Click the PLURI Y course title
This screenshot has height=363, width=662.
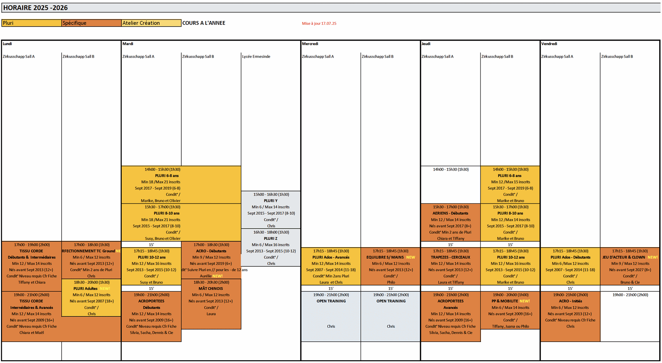(271, 201)
